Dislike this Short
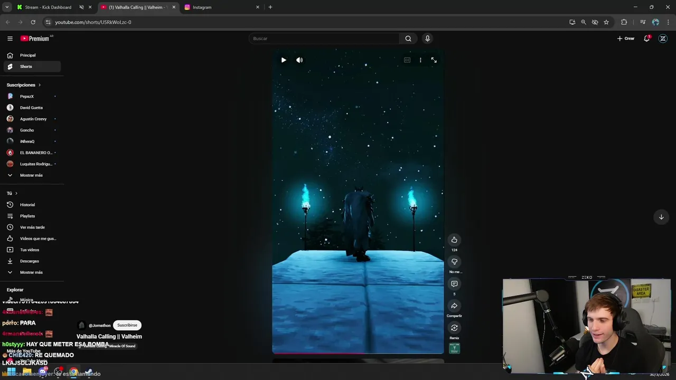Screen dimensions: 676x380 pyautogui.click(x=454, y=262)
